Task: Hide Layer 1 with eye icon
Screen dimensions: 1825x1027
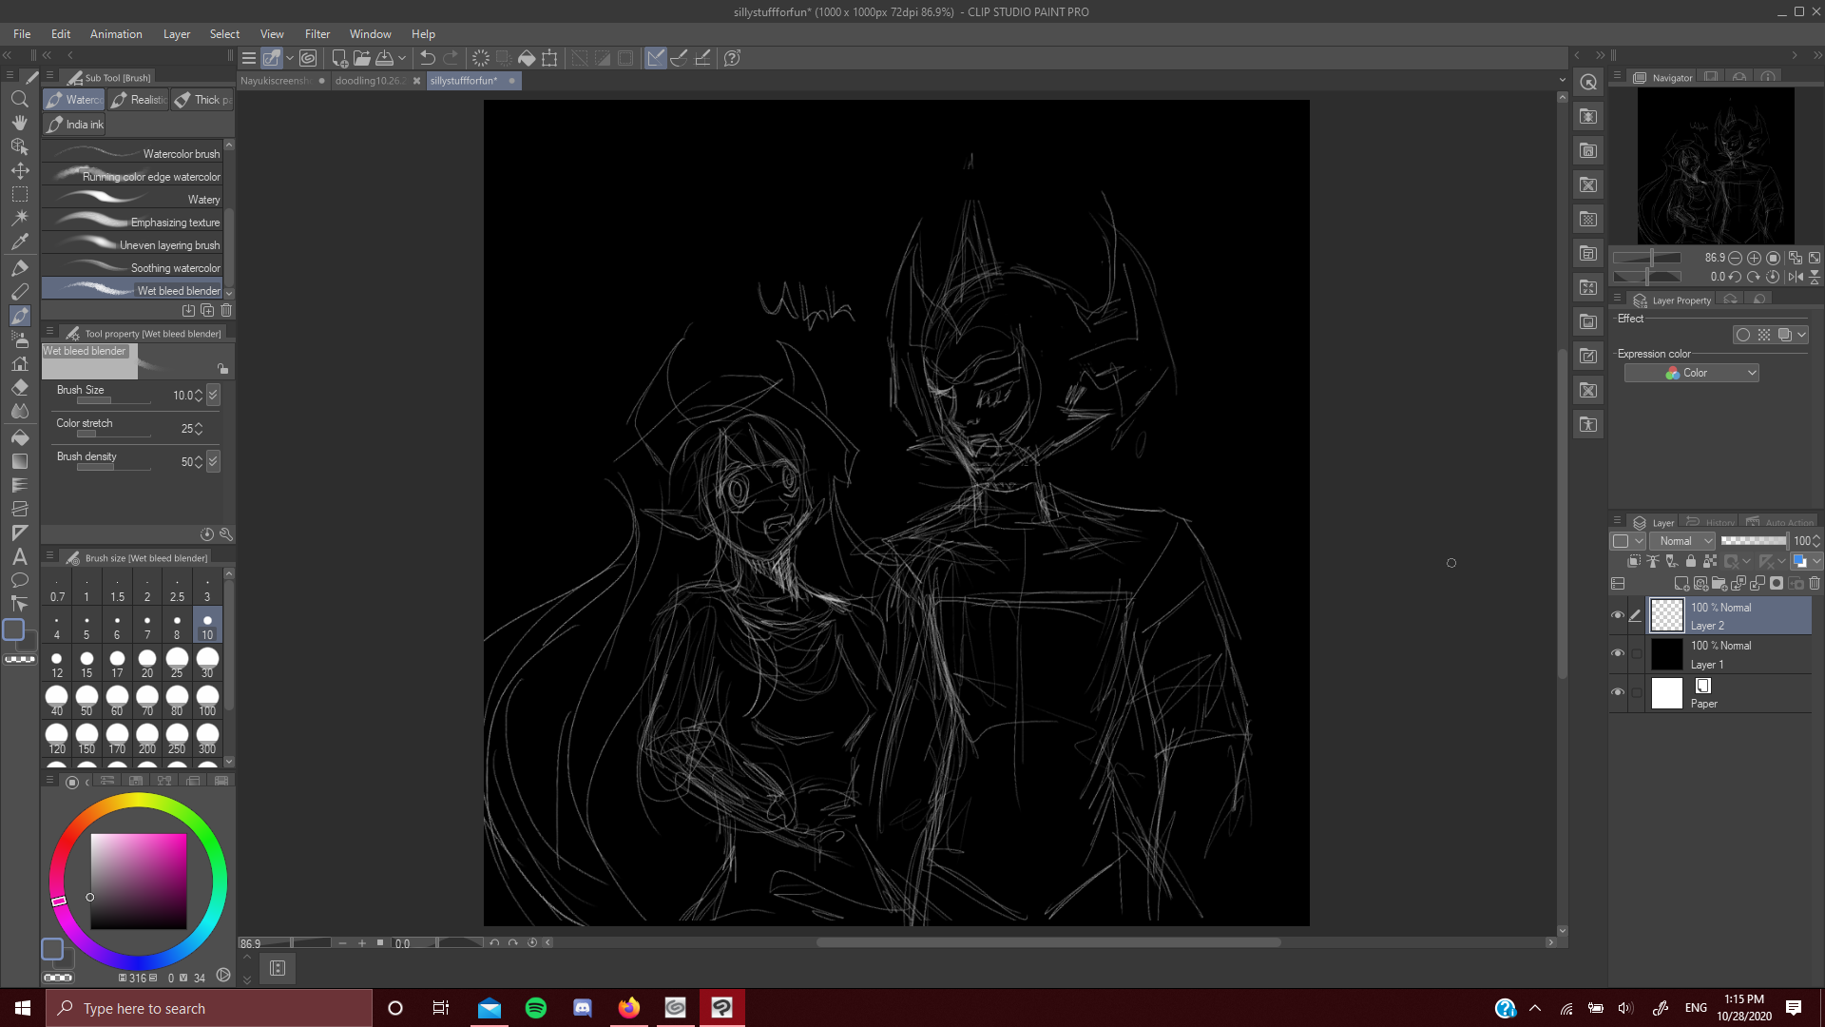Action: pyautogui.click(x=1617, y=653)
